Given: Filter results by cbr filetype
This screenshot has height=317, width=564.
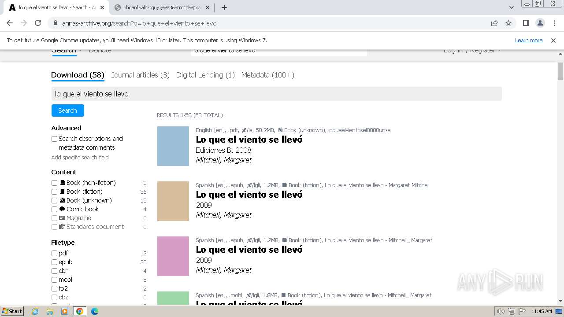Looking at the screenshot, I should tap(54, 271).
